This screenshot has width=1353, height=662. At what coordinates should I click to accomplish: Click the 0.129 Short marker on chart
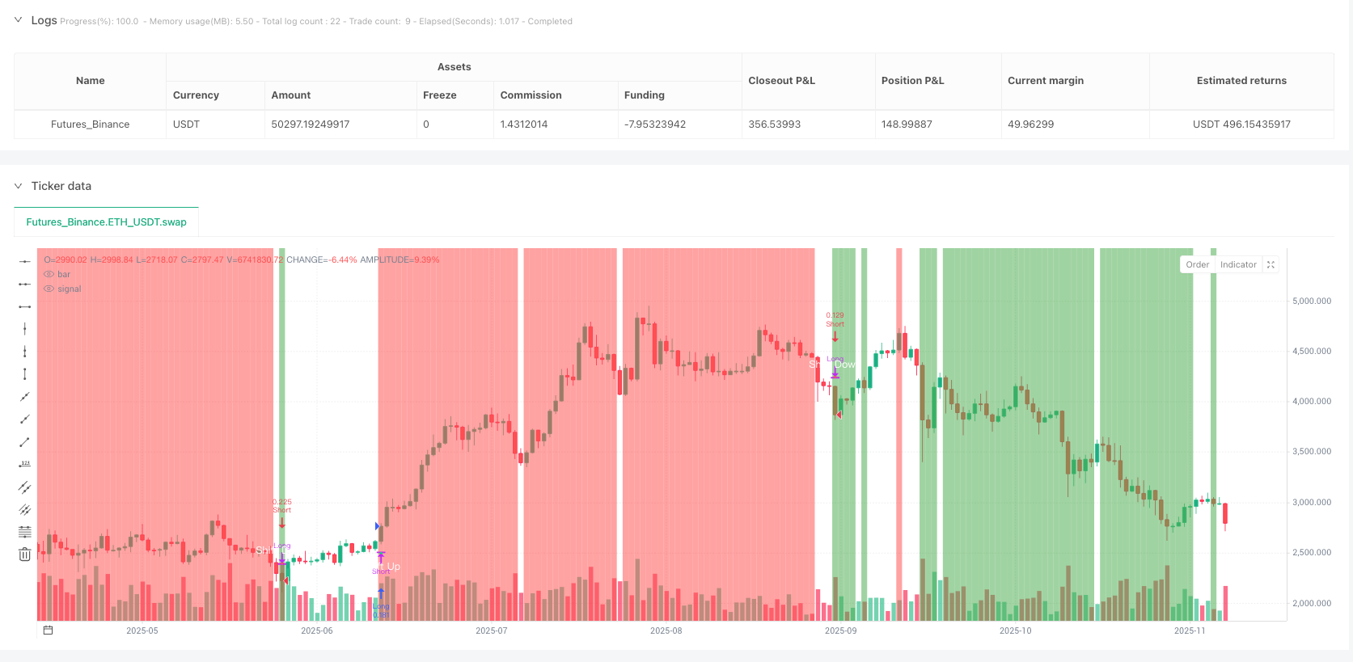(835, 320)
